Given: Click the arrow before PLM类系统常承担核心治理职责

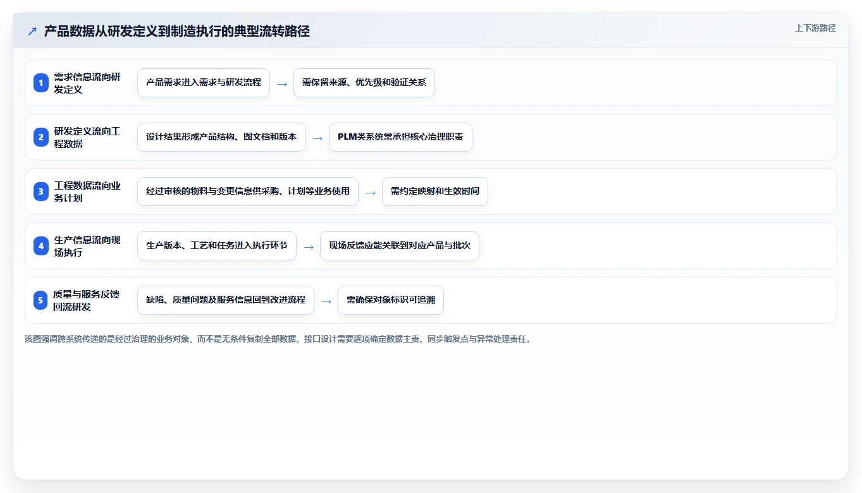Looking at the screenshot, I should click(317, 138).
